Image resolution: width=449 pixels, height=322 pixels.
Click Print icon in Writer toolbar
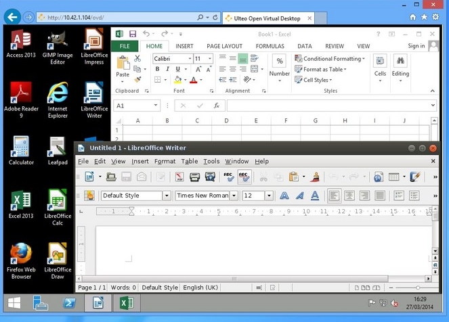click(x=195, y=177)
